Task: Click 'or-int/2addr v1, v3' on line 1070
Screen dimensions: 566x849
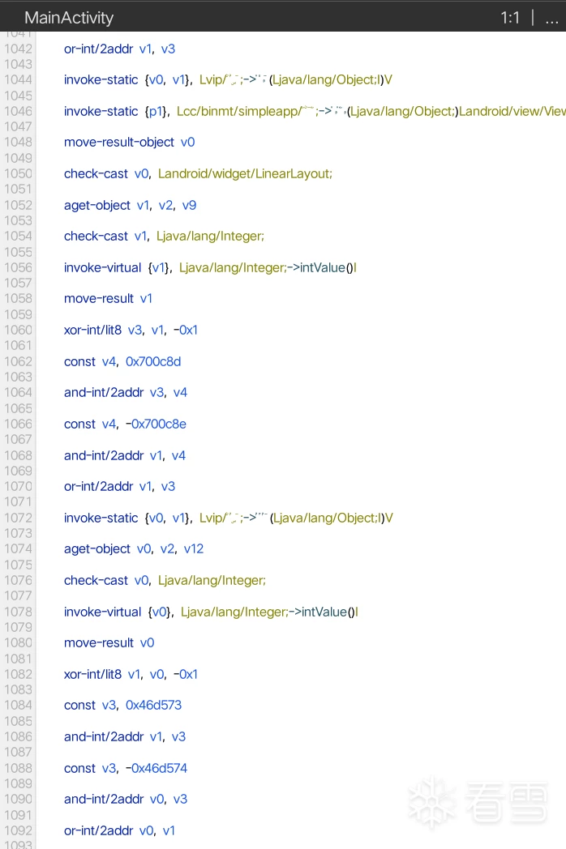Action: click(x=119, y=486)
